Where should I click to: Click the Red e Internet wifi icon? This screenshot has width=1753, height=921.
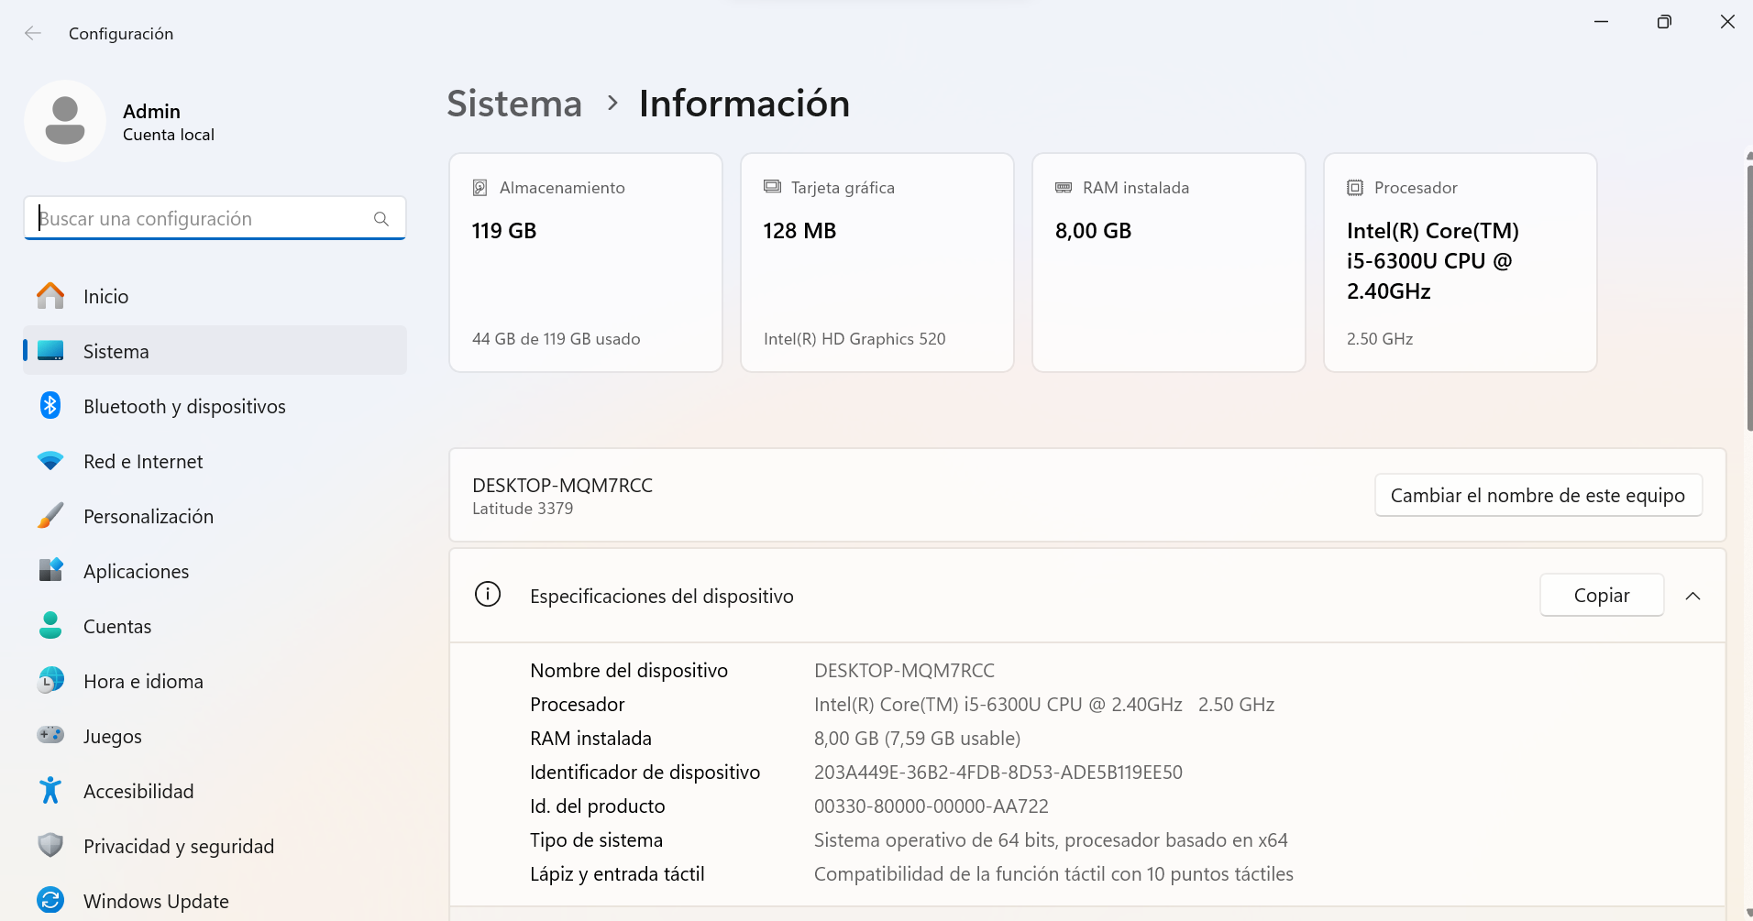tap(50, 461)
